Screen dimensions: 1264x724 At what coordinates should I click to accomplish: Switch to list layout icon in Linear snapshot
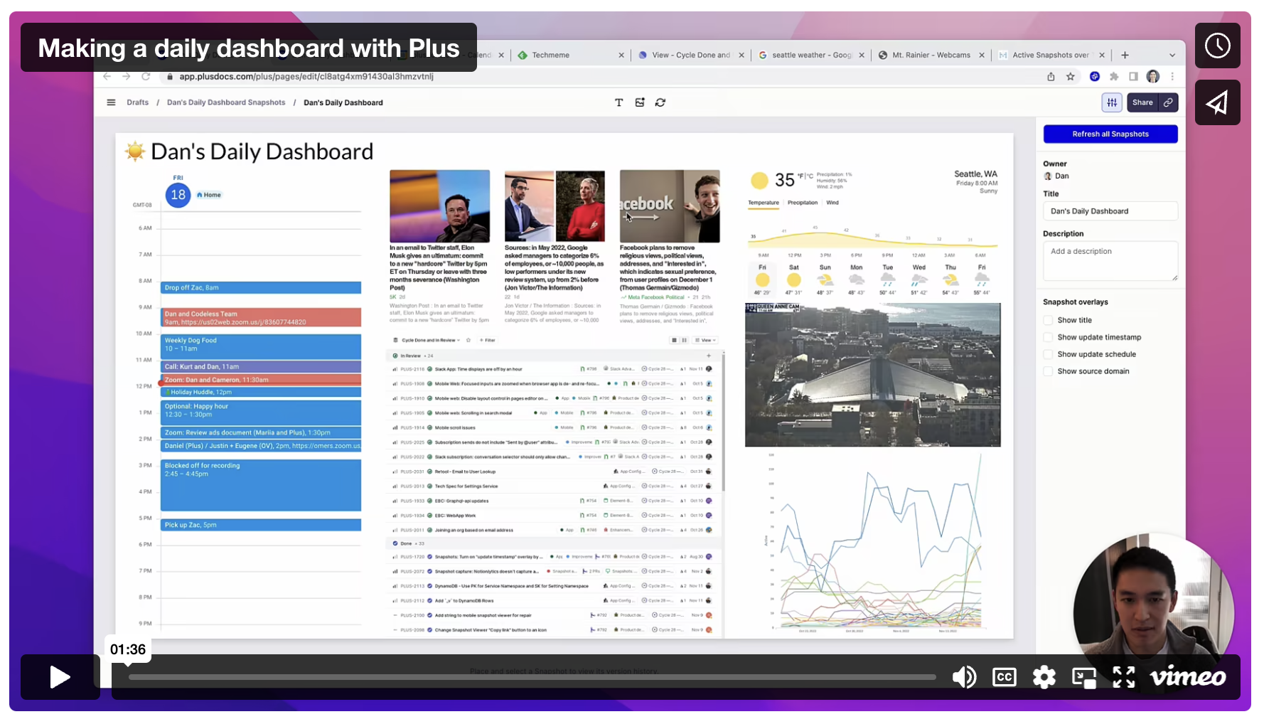point(674,340)
